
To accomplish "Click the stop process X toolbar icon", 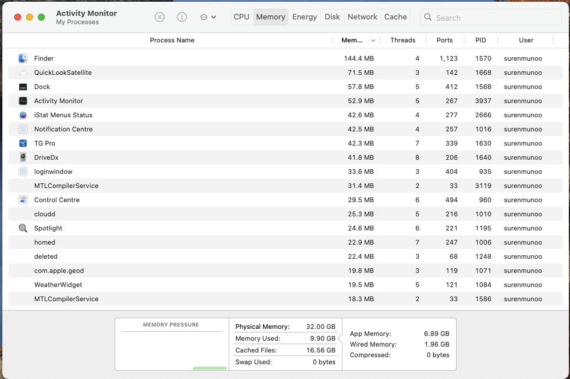I will [x=159, y=17].
